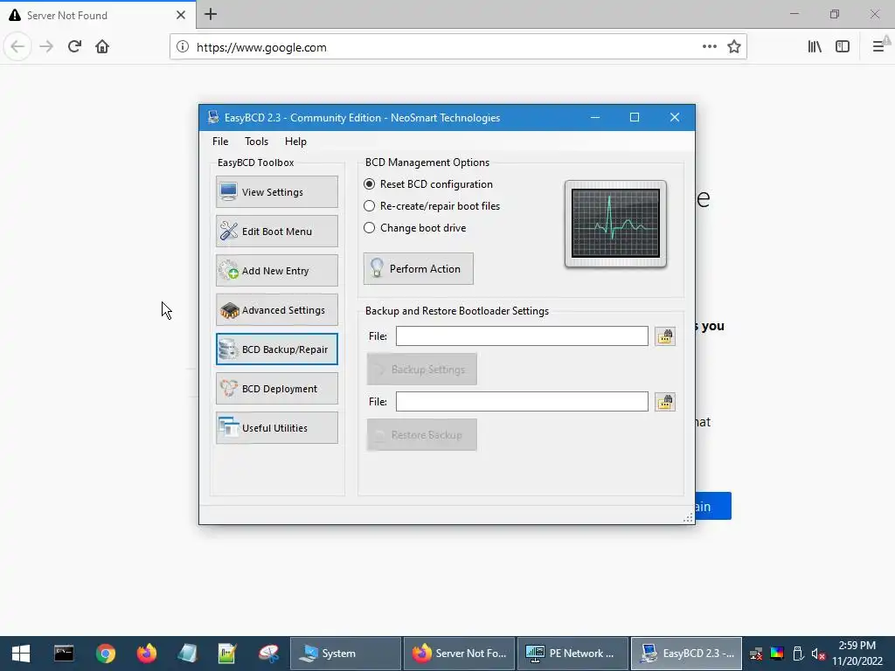The height and width of the screenshot is (671, 895).
Task: Switch to PE Network taskbar window
Action: pyautogui.click(x=572, y=654)
